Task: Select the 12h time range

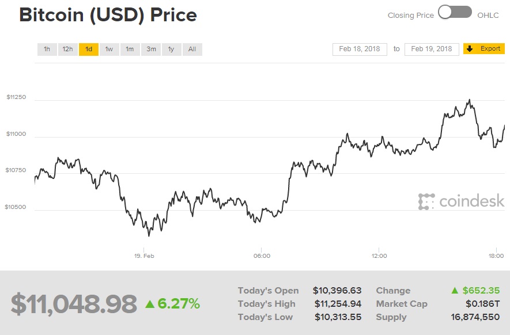Action: pos(68,50)
